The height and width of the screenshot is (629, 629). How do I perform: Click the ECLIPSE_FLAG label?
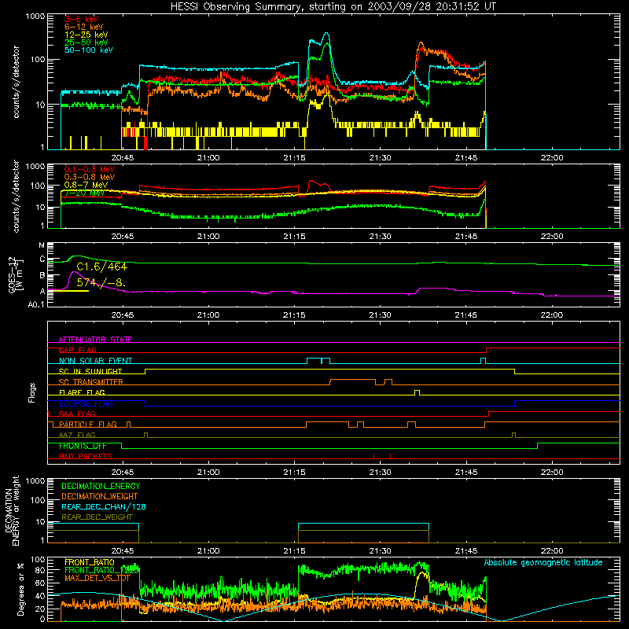point(86,403)
